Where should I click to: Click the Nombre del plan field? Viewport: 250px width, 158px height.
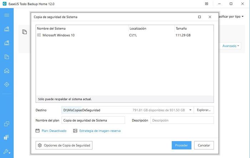point(93,120)
